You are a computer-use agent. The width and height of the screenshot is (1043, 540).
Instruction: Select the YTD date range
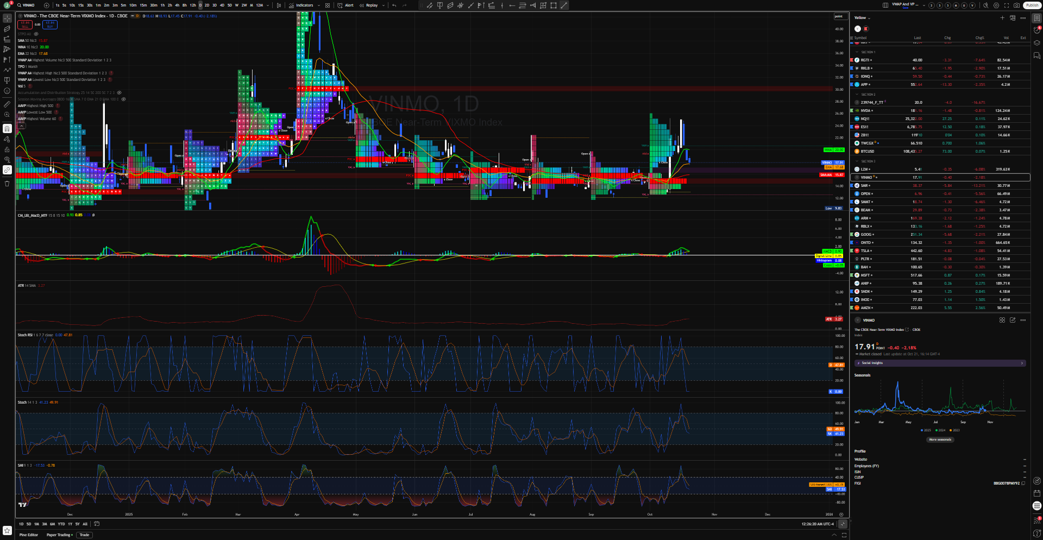[x=61, y=524]
